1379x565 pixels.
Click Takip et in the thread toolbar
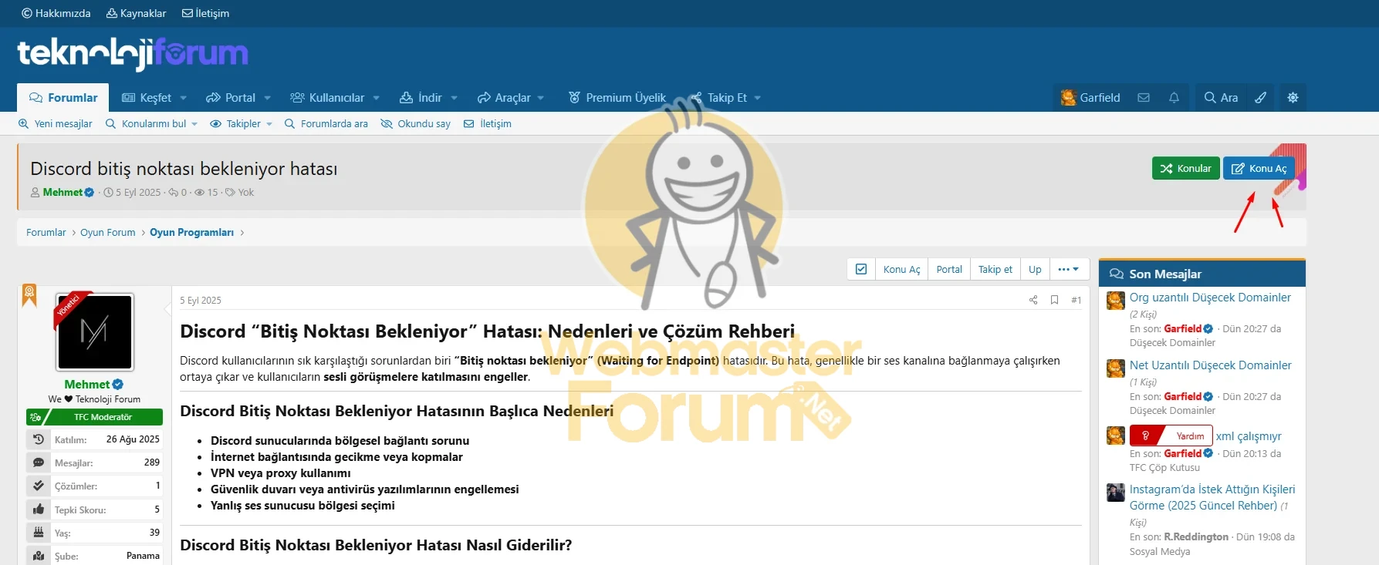click(995, 269)
